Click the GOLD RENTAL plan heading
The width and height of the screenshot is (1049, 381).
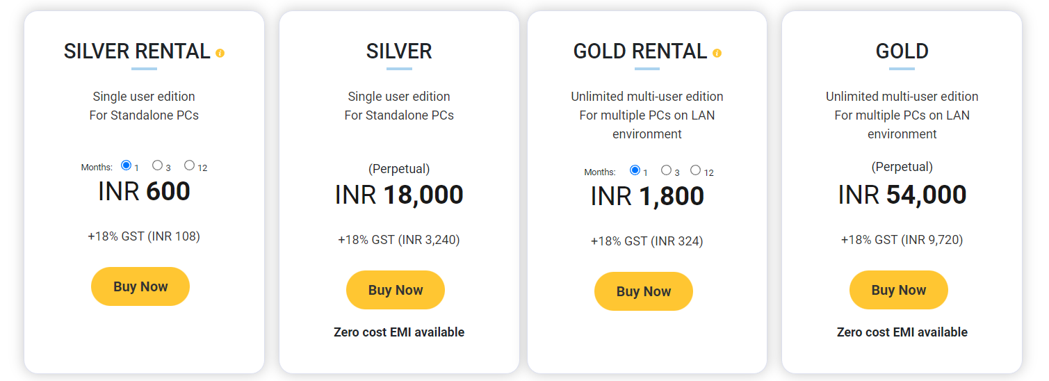coord(640,51)
